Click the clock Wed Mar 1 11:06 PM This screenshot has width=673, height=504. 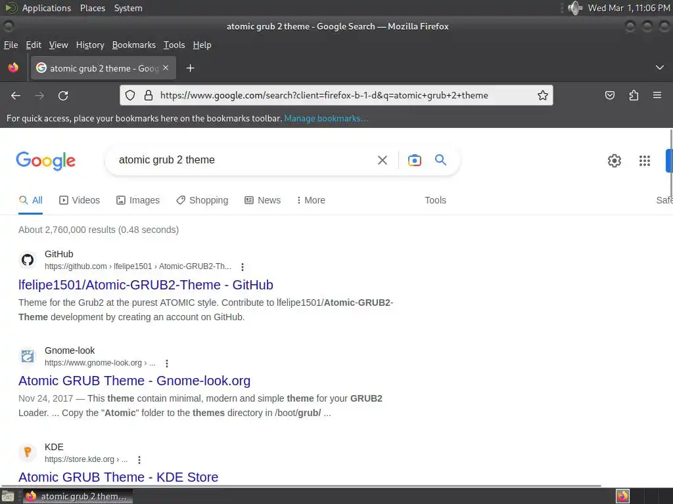pos(629,8)
